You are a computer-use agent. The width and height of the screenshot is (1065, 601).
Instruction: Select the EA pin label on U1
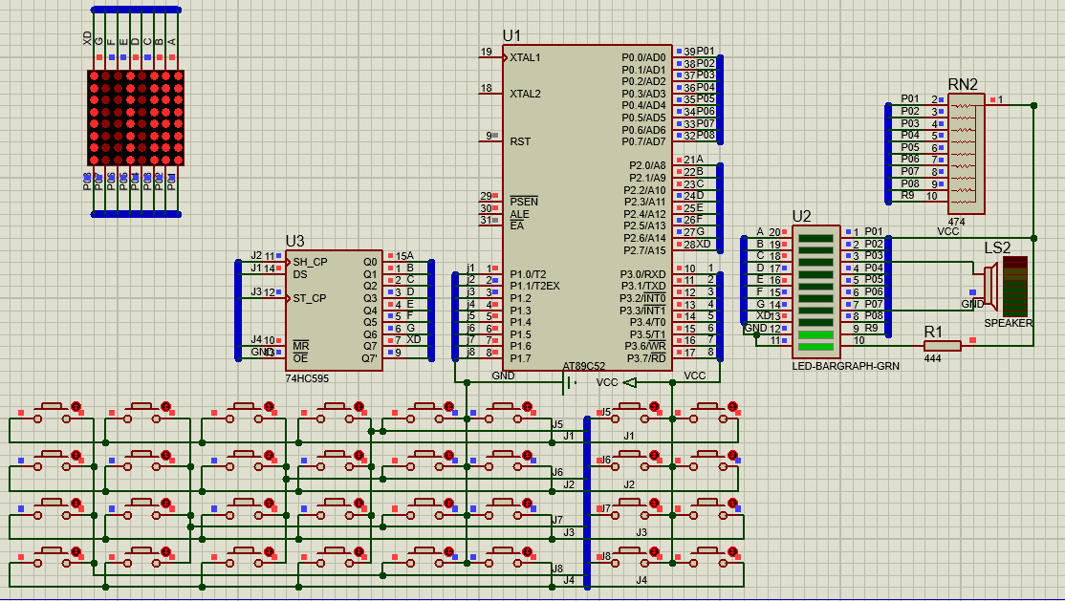coord(517,225)
